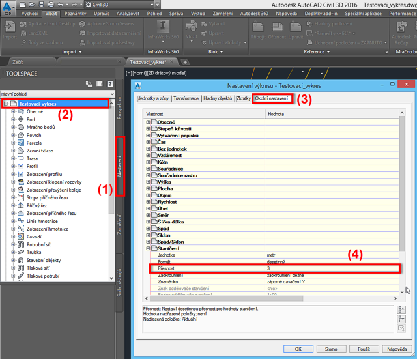Open the Poznámky ribbon tab
417x359 pixels.
click(x=76, y=14)
